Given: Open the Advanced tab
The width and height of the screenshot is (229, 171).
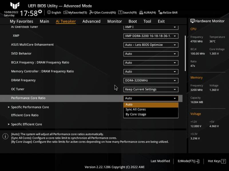Looking at the screenshot, I should (91, 21).
